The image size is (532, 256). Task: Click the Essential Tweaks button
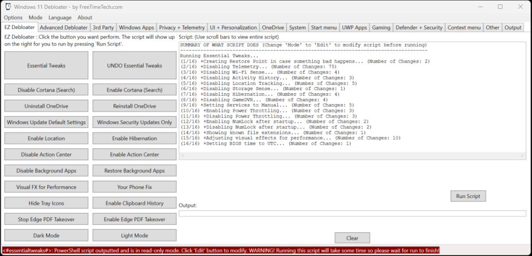coord(46,65)
